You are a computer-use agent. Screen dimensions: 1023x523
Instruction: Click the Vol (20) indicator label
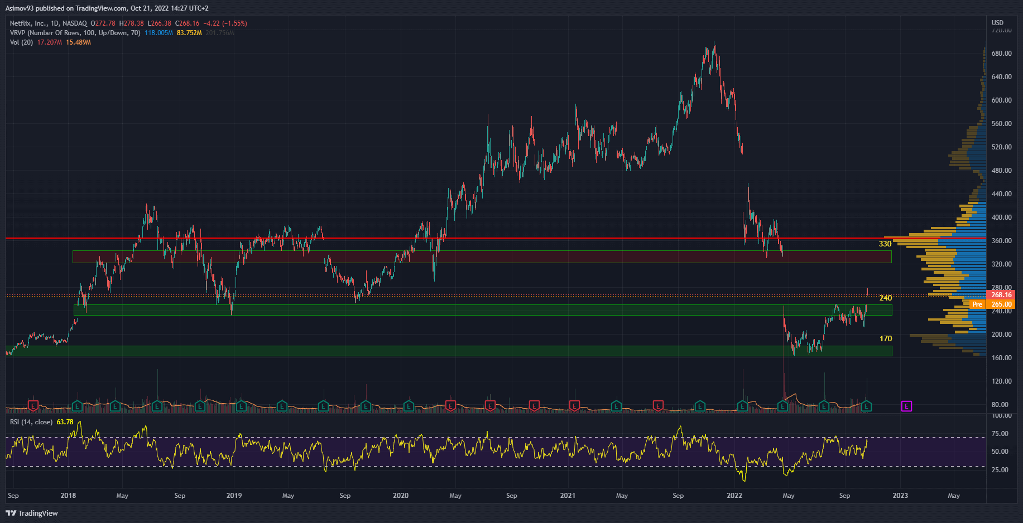pos(21,42)
